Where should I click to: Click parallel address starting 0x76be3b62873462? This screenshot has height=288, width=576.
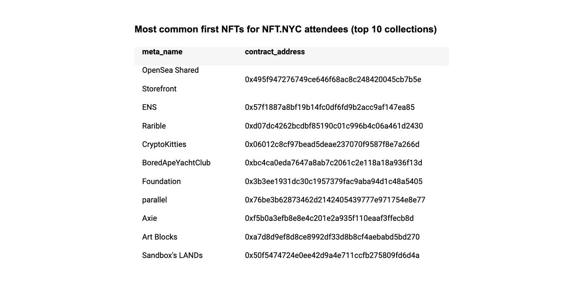point(335,200)
